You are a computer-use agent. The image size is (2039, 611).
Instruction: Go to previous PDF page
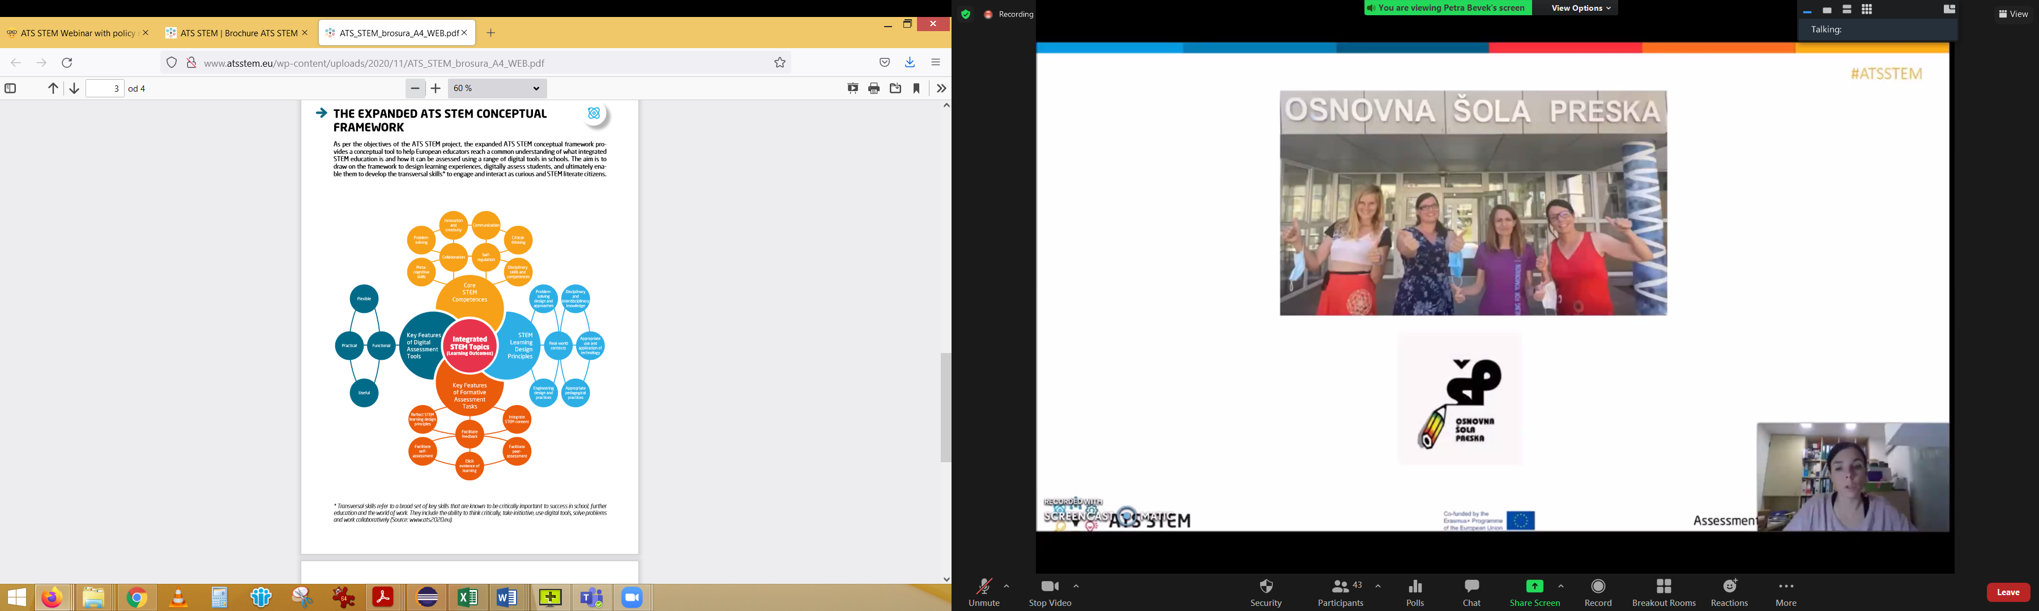click(53, 88)
